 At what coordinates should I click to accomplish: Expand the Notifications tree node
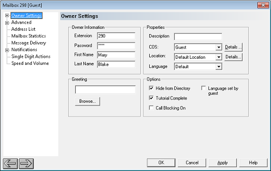pyautogui.click(x=7, y=50)
